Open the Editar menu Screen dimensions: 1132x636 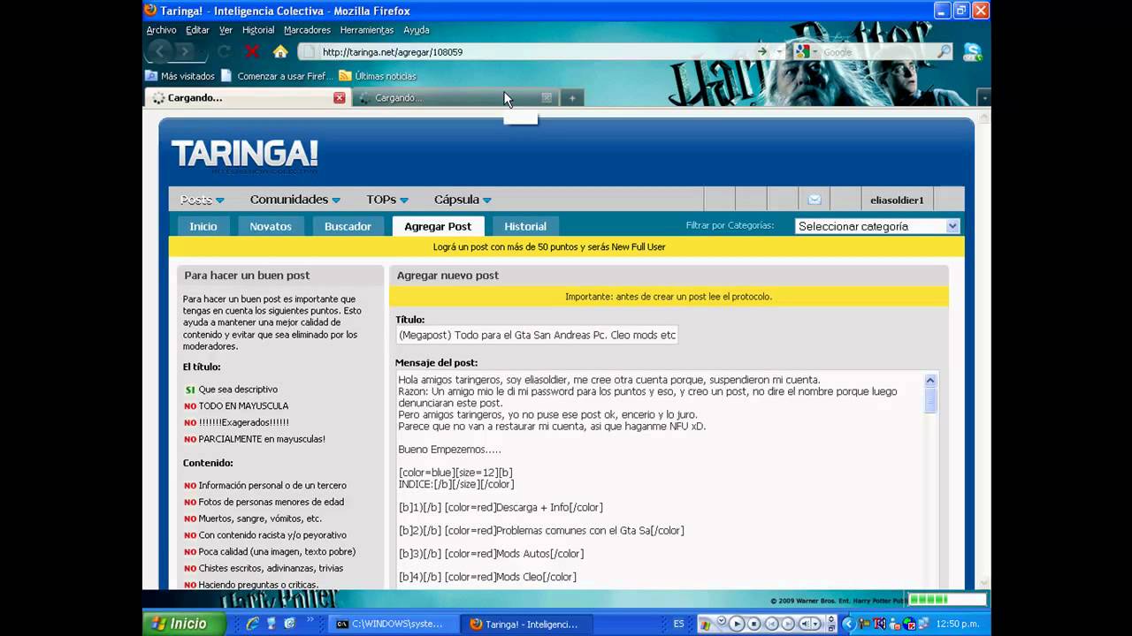(197, 30)
